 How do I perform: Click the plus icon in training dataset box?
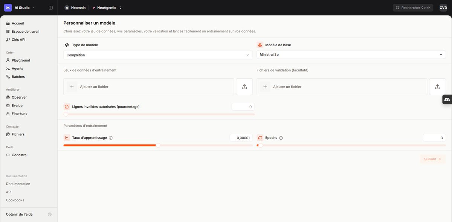coord(72,87)
